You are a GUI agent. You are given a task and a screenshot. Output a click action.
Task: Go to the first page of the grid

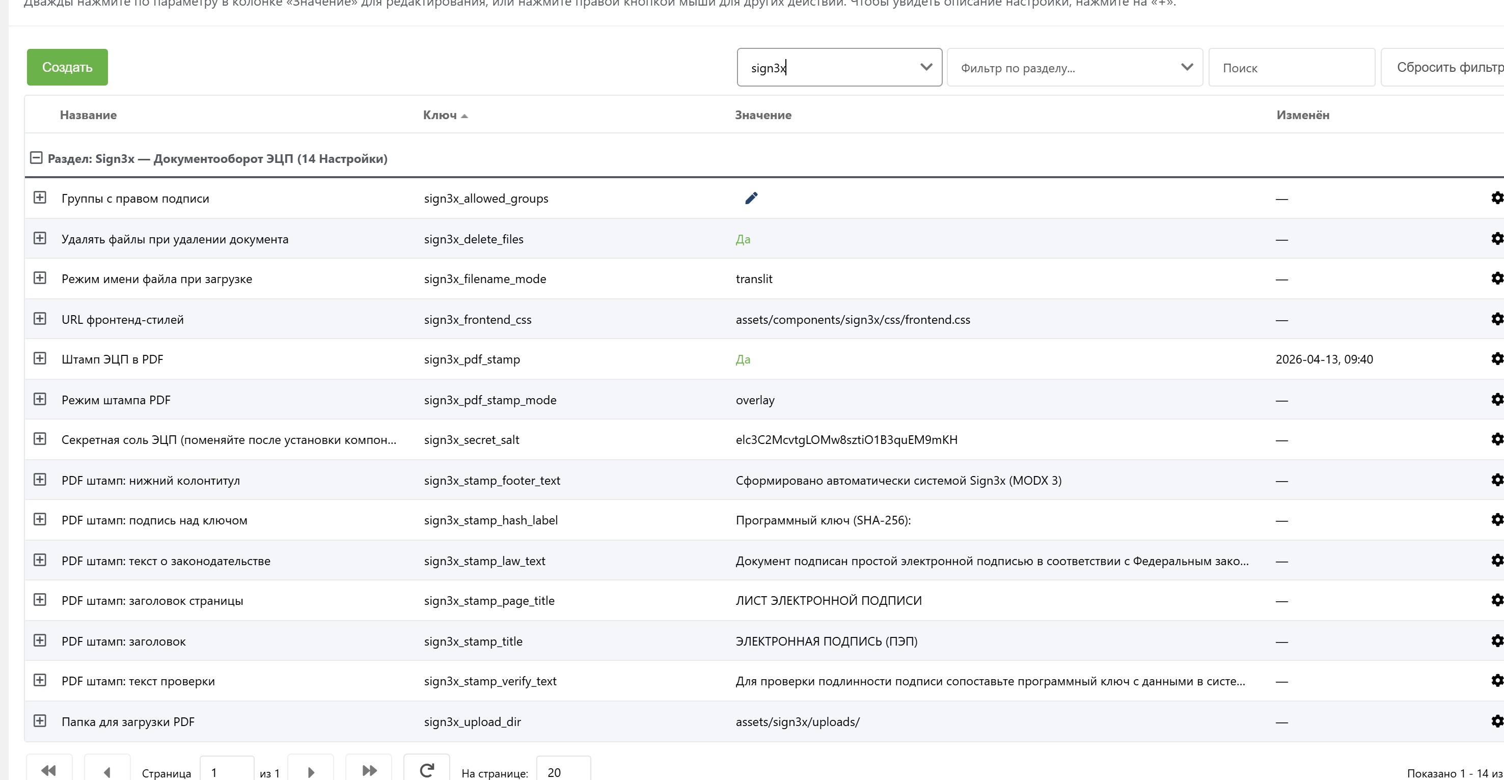pos(49,771)
